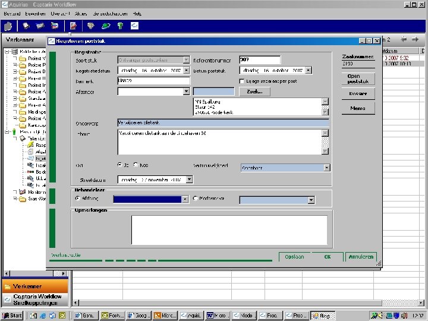The height and width of the screenshot is (321, 428).
Task: Open the Bestand menu
Action: 12,14
